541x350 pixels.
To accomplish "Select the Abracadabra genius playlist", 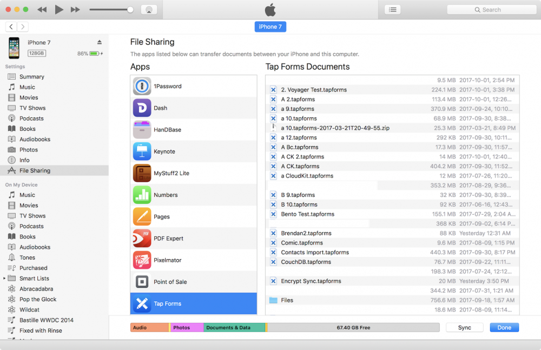I will click(x=54, y=289).
